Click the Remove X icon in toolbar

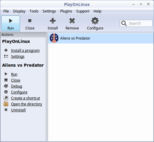72,21
